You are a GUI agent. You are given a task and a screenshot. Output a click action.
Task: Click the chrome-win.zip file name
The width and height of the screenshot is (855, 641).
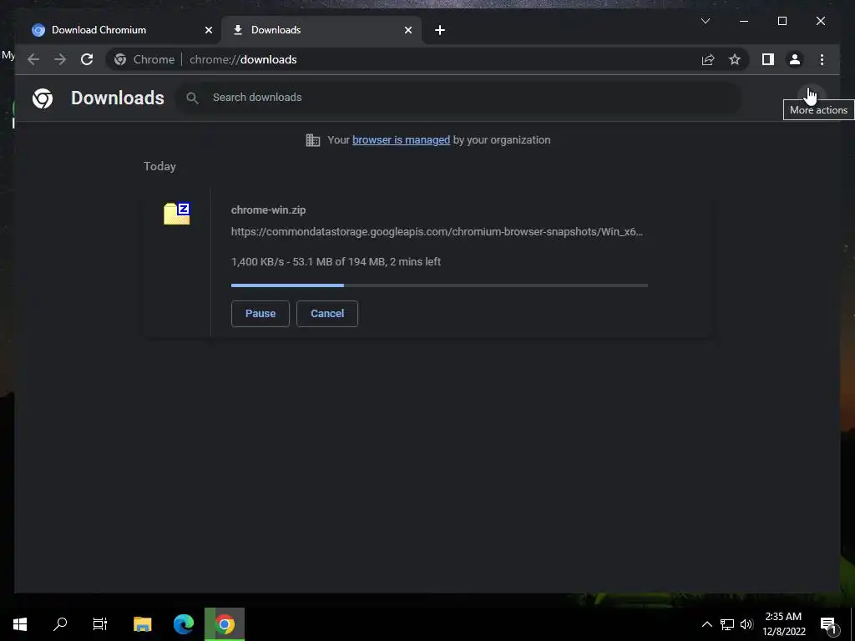pyautogui.click(x=268, y=209)
